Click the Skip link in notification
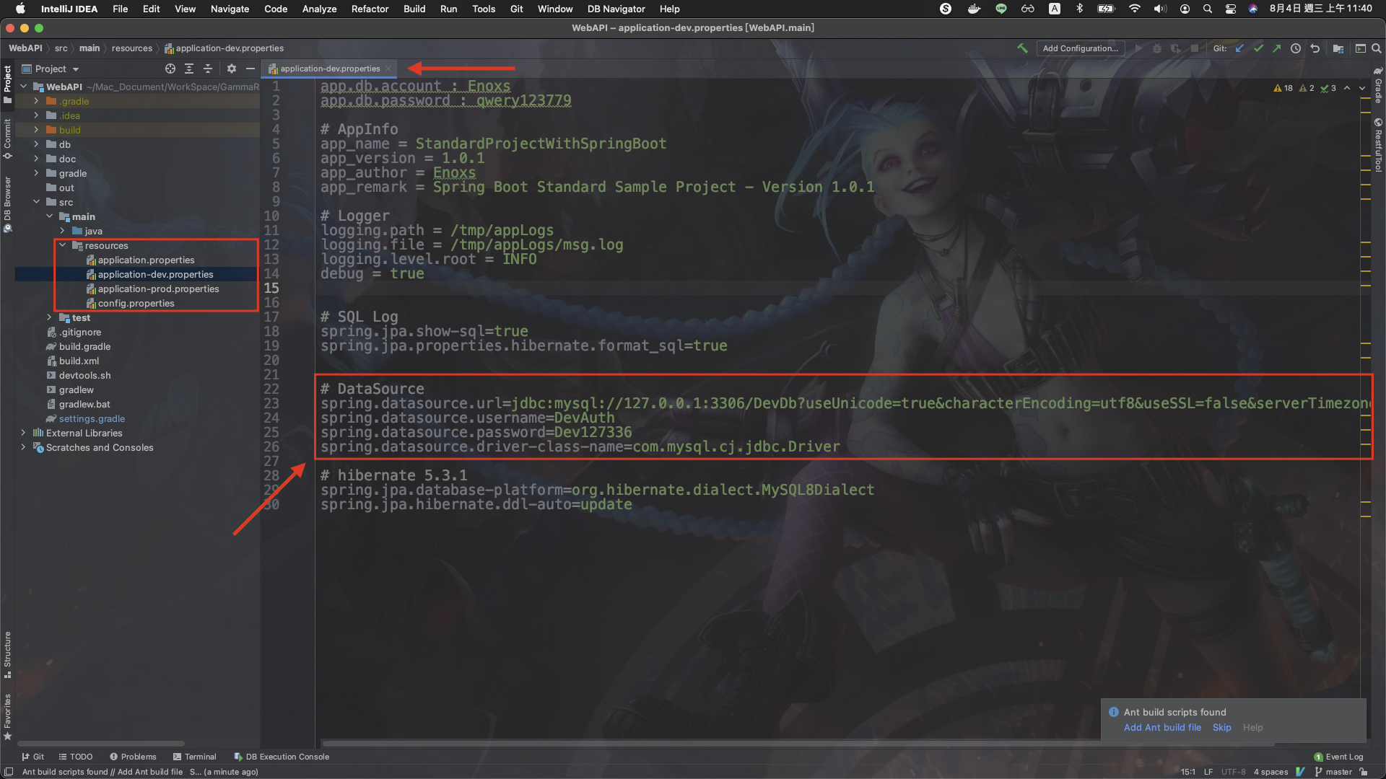 click(1221, 727)
